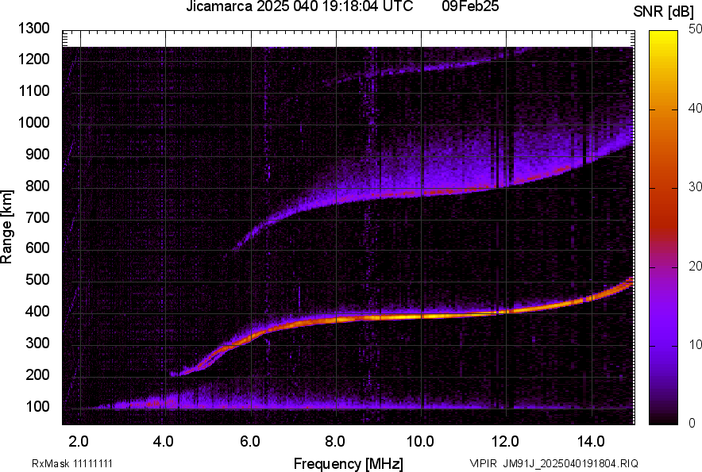The height and width of the screenshot is (472, 702).
Task: Click the 2.0 frequency tick label
Action: point(79,442)
